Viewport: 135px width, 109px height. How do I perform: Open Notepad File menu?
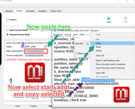click(55, 35)
